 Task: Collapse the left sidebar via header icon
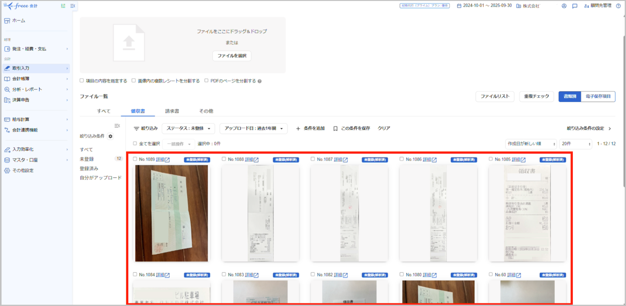coord(73,6)
